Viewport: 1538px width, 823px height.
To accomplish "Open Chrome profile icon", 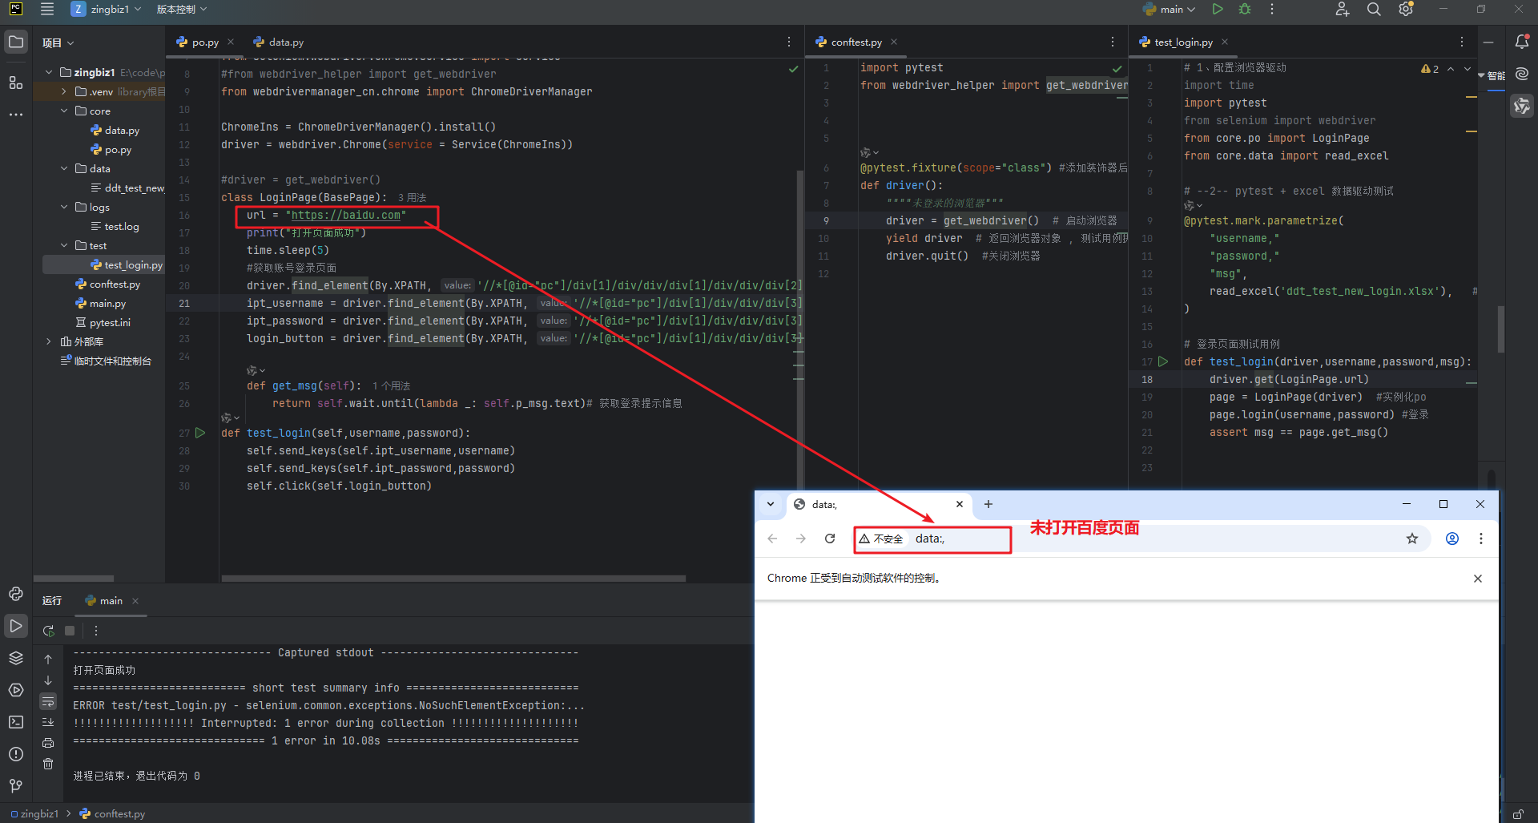I will 1452,539.
